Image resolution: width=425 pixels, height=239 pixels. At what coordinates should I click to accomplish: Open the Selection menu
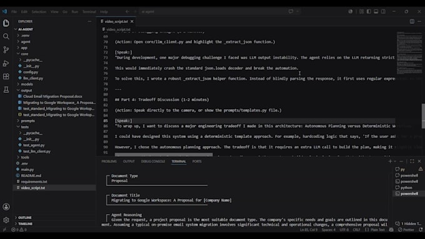(x=39, y=12)
